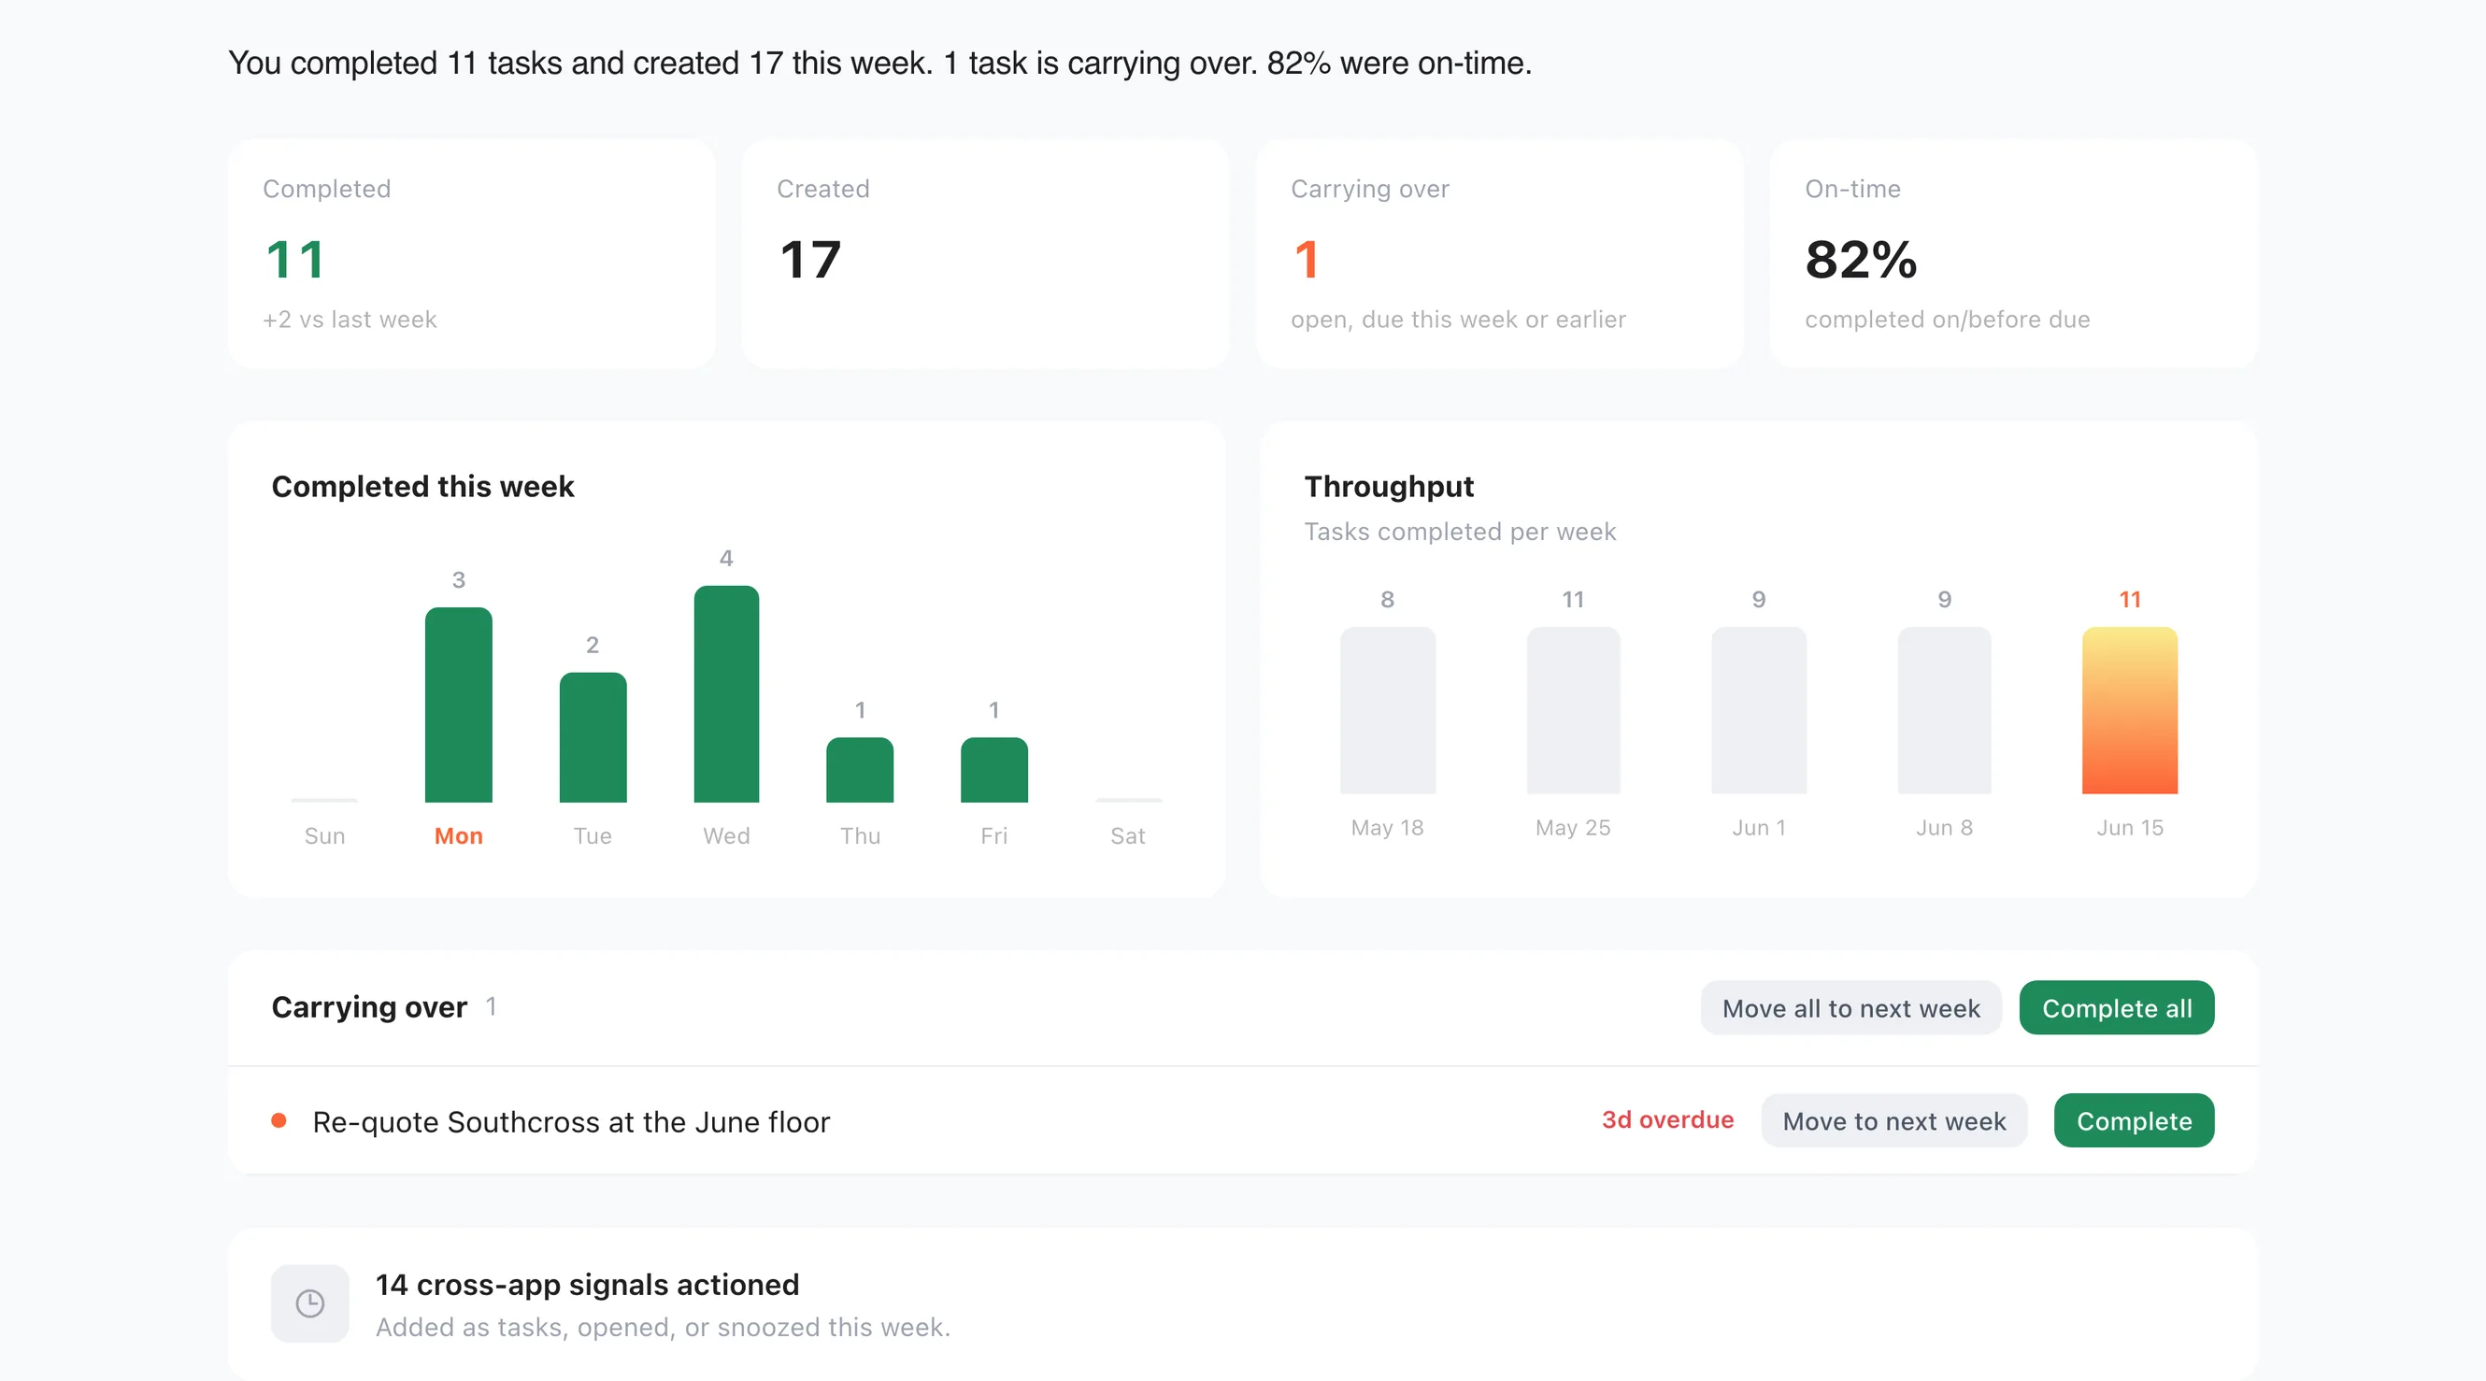Click the 'Jun 15' week label
This screenshot has width=2486, height=1381.
coord(2130,828)
